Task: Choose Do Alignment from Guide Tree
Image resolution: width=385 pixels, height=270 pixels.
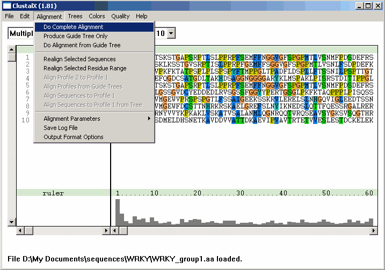Action: pos(95,45)
